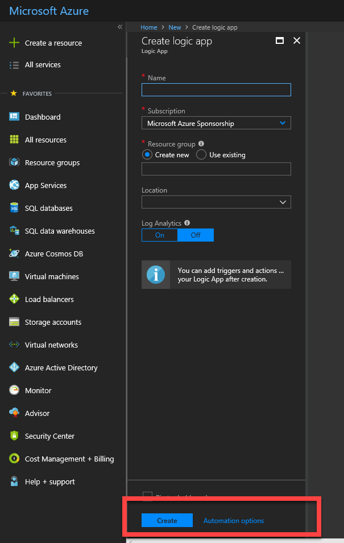Focus the Name input field
This screenshot has height=543, width=344.
(x=216, y=90)
